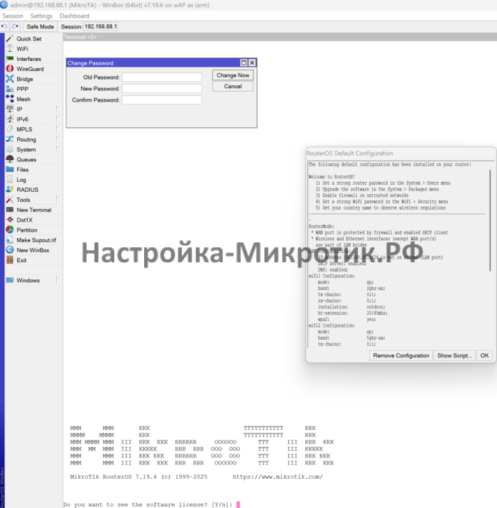Expand the MPLS submenu arrow

click(x=58, y=129)
